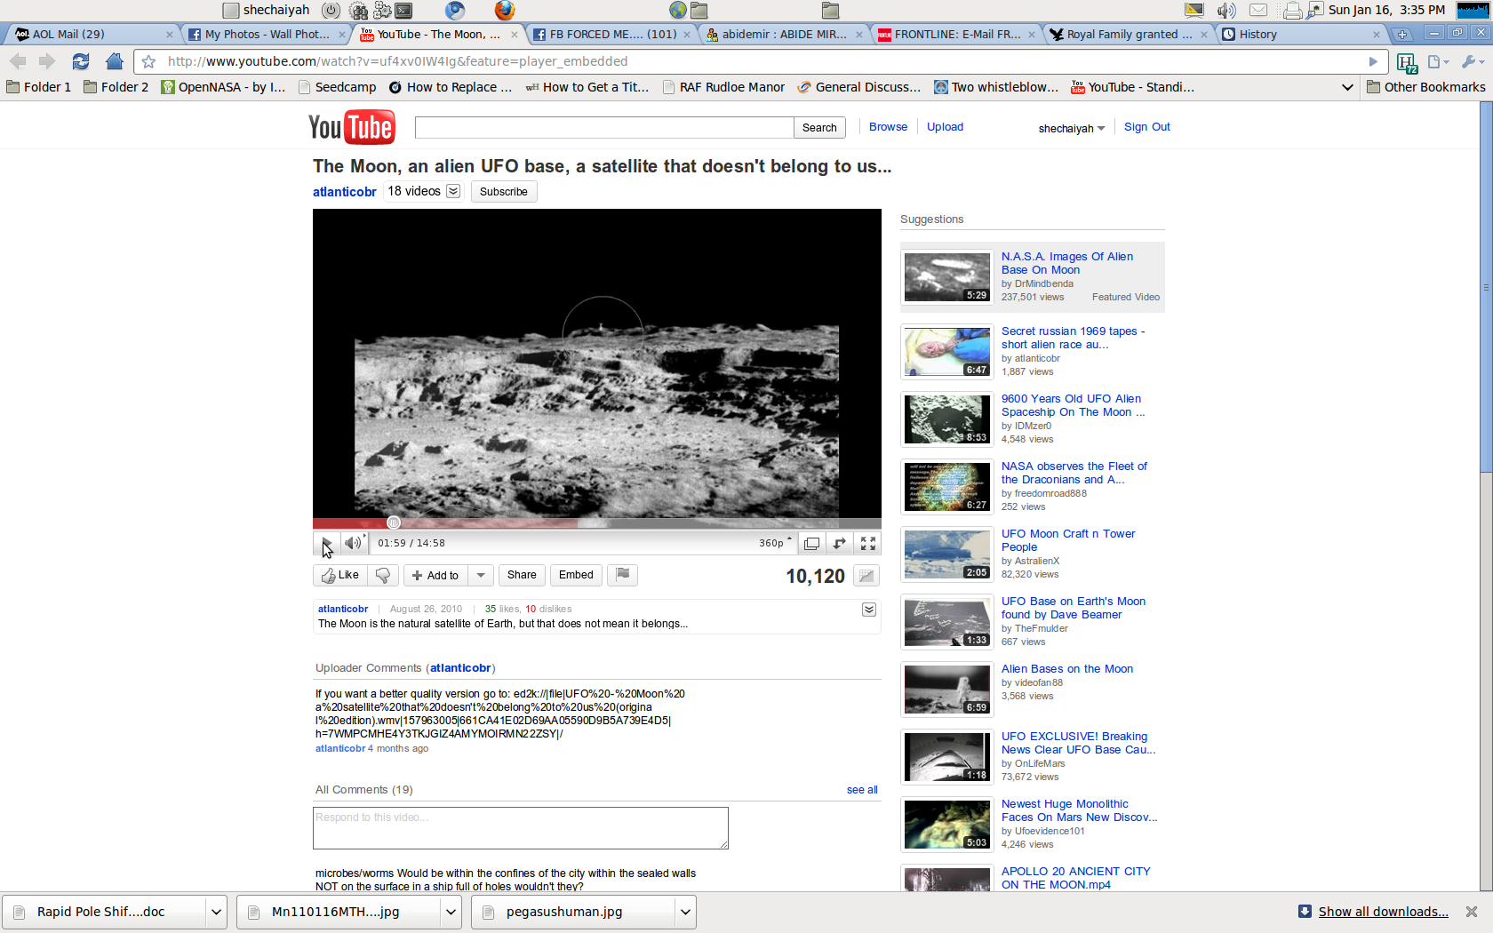The image size is (1493, 933).
Task: Open a new browser tab
Action: pos(1402,34)
